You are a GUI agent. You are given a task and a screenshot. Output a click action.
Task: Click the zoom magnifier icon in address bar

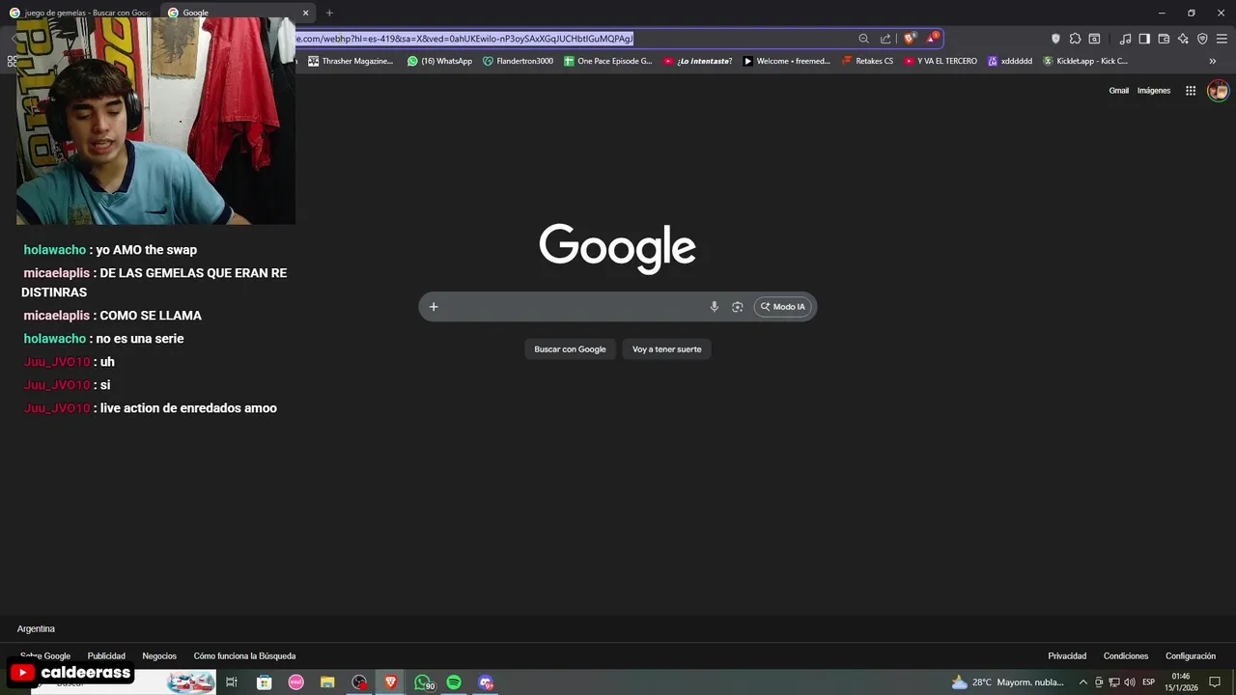pyautogui.click(x=863, y=39)
